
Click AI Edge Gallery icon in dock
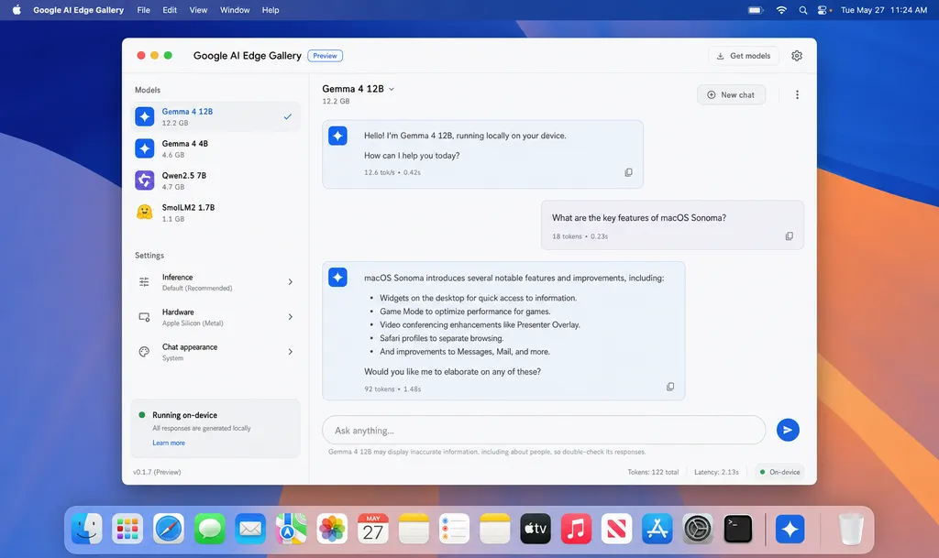pos(790,529)
